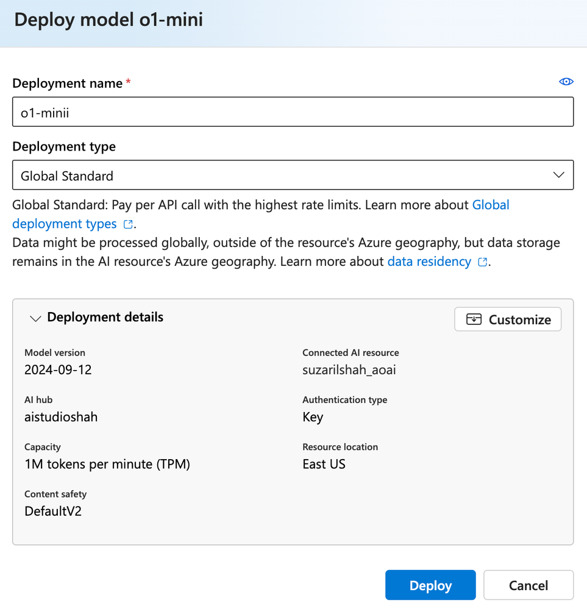Screen dimensions: 587x609
Task: Click the eye icon beside Deployment name
Action: (566, 82)
